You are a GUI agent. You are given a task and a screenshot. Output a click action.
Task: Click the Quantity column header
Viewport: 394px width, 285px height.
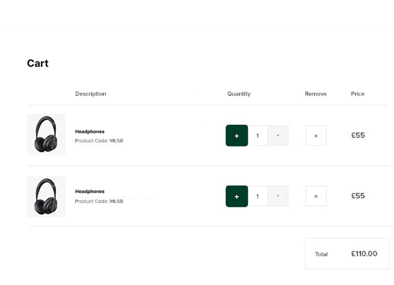(x=239, y=94)
